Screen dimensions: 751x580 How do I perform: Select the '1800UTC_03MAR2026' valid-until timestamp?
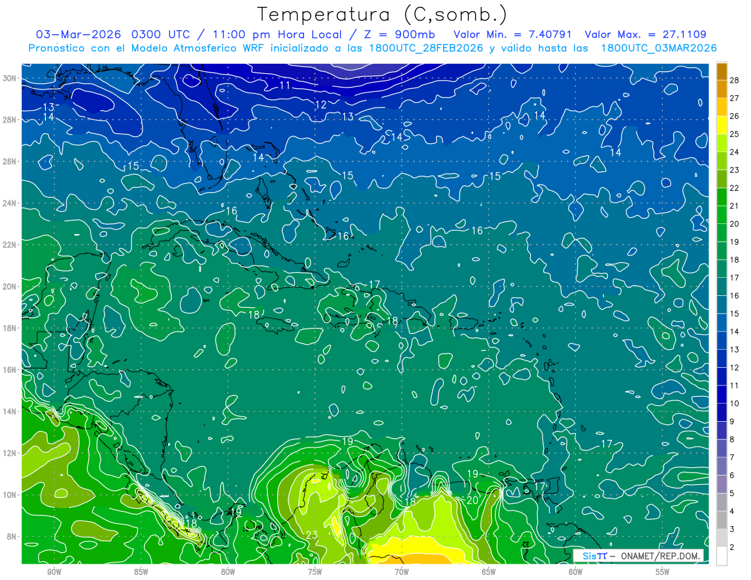coord(659,48)
